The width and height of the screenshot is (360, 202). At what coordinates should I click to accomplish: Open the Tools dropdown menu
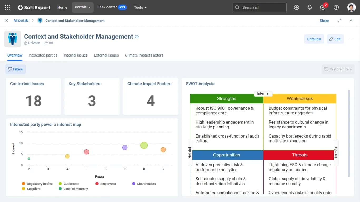(140, 7)
